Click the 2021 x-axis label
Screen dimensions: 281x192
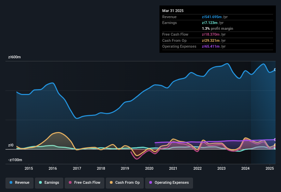coord(173,168)
